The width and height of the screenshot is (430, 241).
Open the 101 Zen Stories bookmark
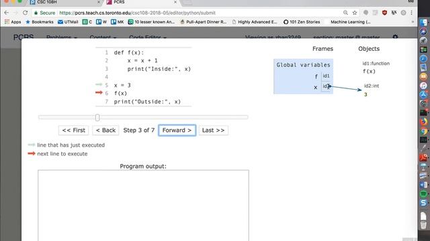point(302,22)
